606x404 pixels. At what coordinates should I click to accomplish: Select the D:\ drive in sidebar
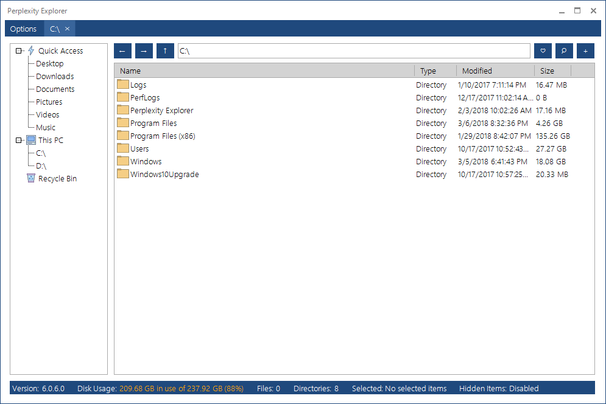click(41, 165)
